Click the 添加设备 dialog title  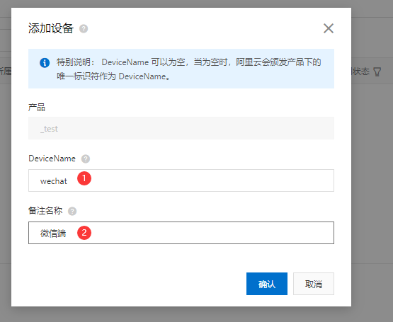[51, 28]
